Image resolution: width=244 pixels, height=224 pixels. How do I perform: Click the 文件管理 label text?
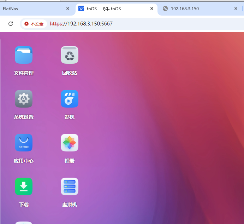[x=24, y=73]
